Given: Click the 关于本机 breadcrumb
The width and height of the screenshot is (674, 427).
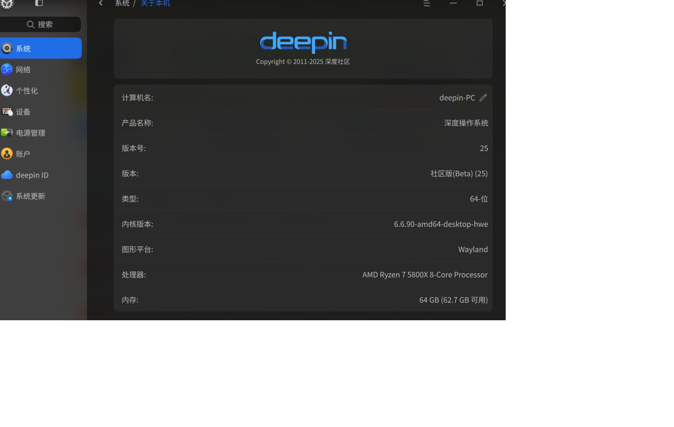Looking at the screenshot, I should coord(155,4).
